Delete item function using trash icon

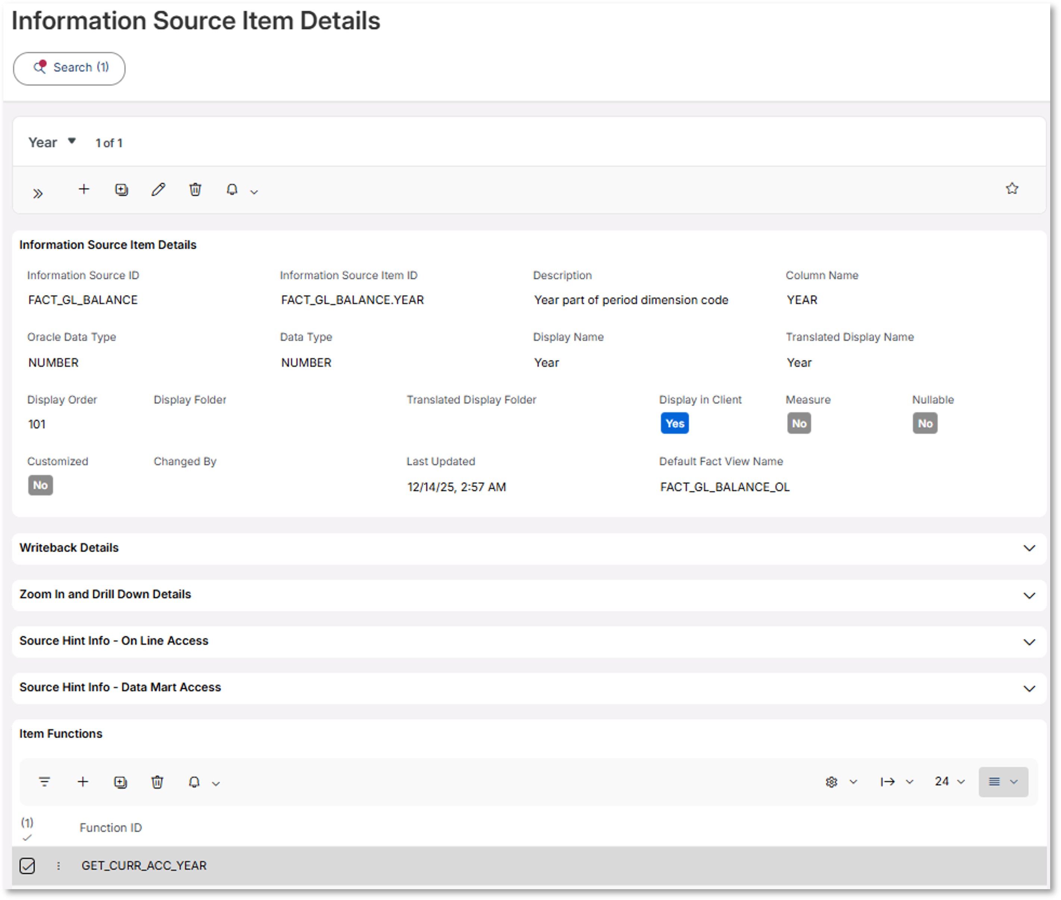tap(158, 782)
